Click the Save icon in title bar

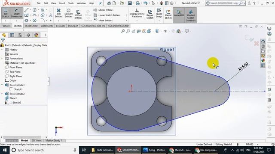tap(130, 3)
